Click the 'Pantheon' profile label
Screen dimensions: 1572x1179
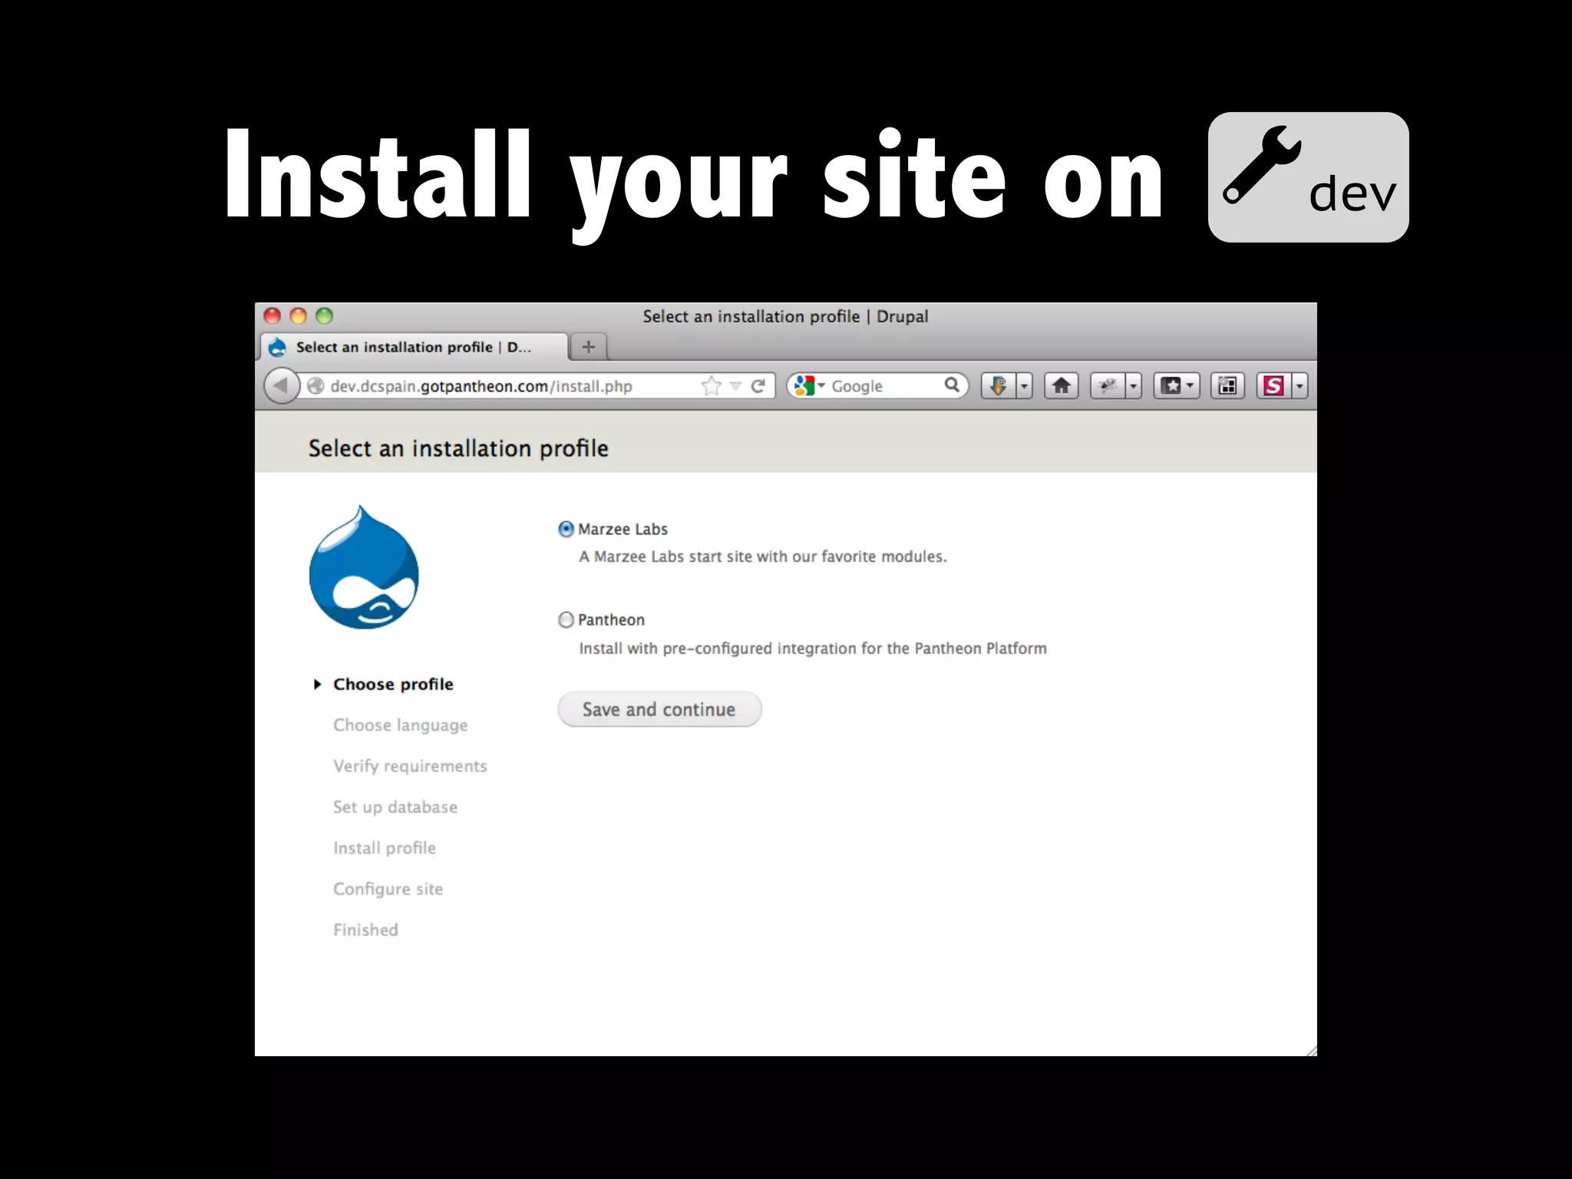point(611,619)
